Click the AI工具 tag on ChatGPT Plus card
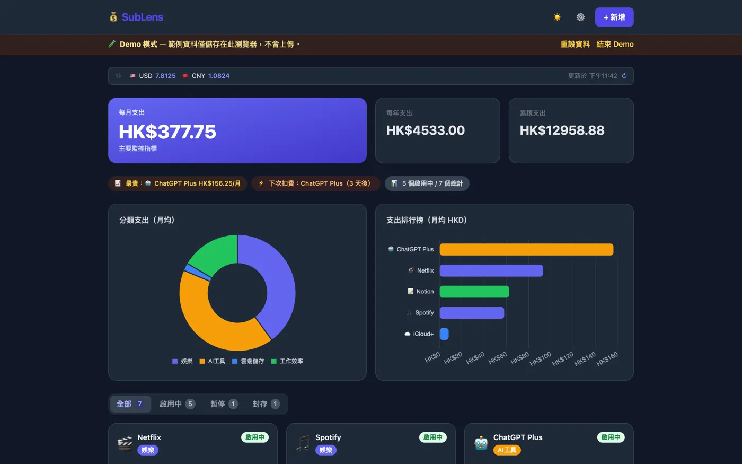Image resolution: width=742 pixels, height=464 pixels. 507,450
